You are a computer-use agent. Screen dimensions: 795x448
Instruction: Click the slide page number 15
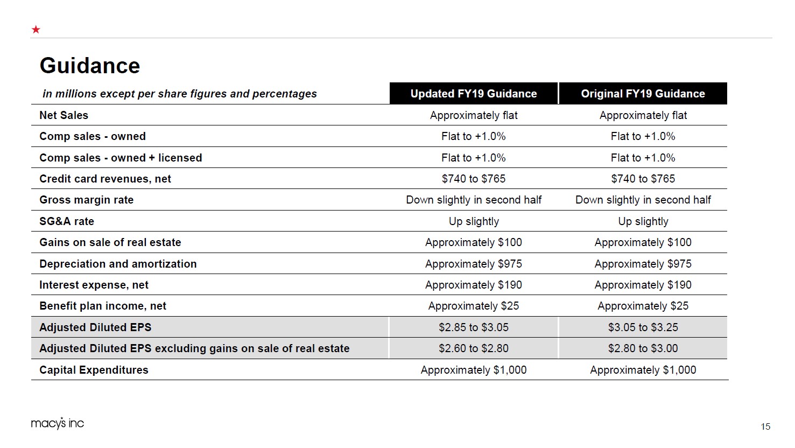pyautogui.click(x=765, y=426)
